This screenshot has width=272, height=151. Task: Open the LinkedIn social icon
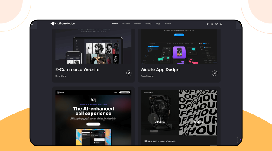[x=221, y=24]
